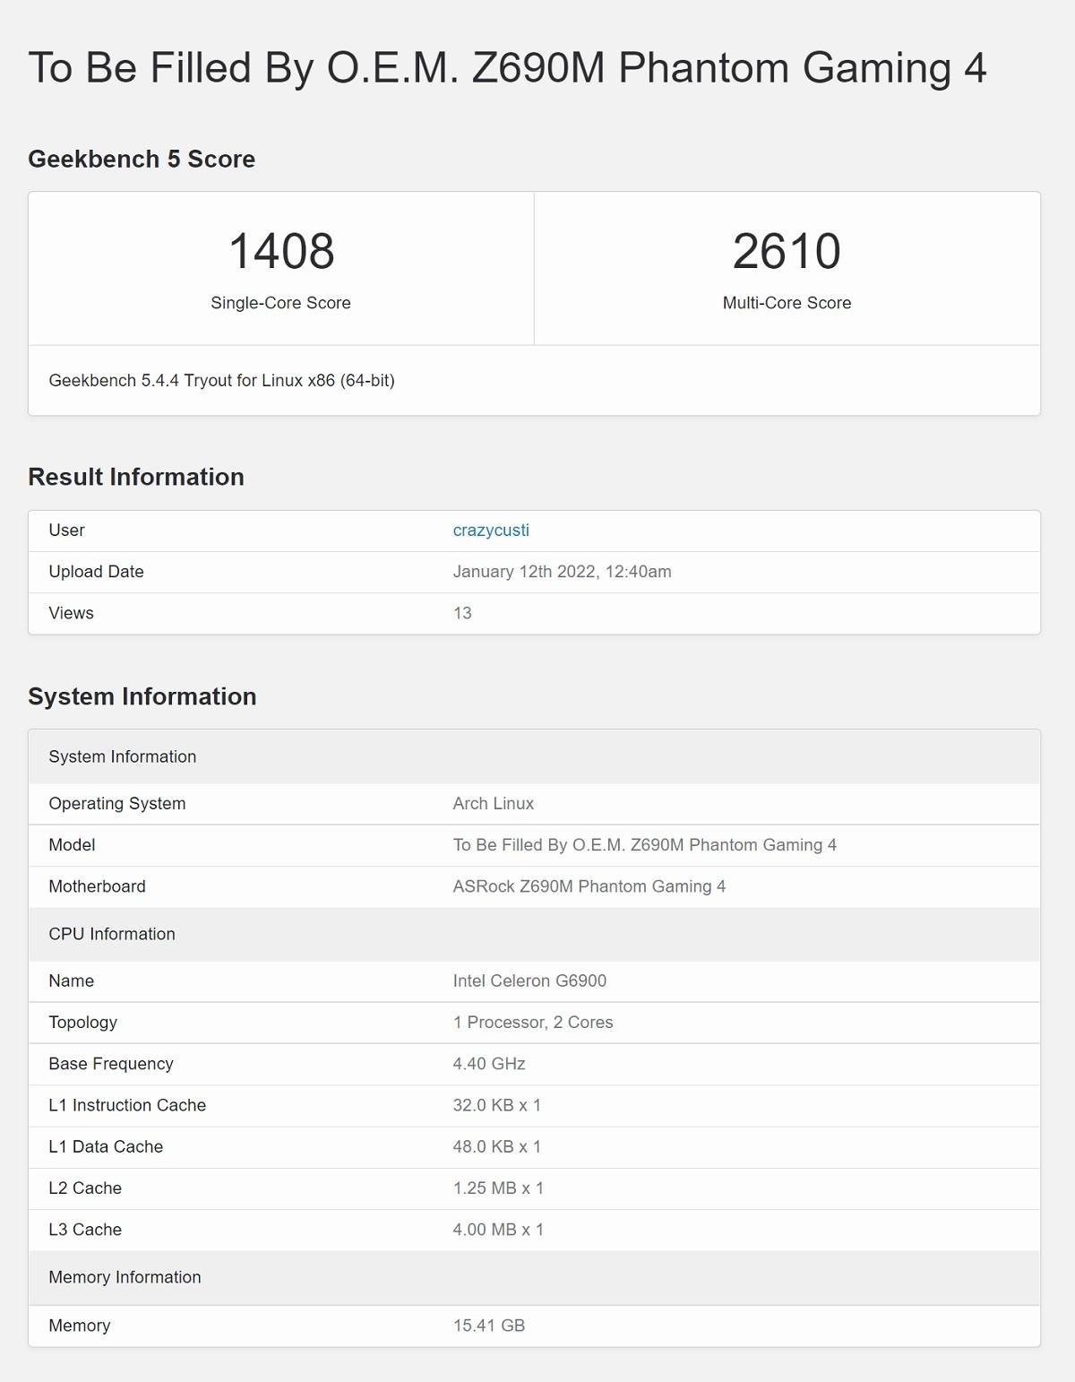
Task: Select the L1 Instruction Cache label
Action: [x=127, y=1105]
